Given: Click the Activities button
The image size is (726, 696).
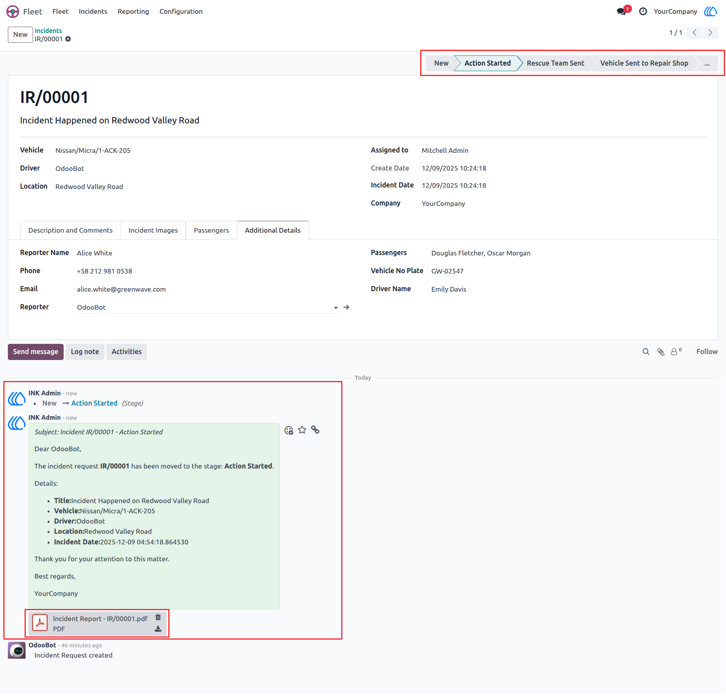Looking at the screenshot, I should (x=126, y=352).
